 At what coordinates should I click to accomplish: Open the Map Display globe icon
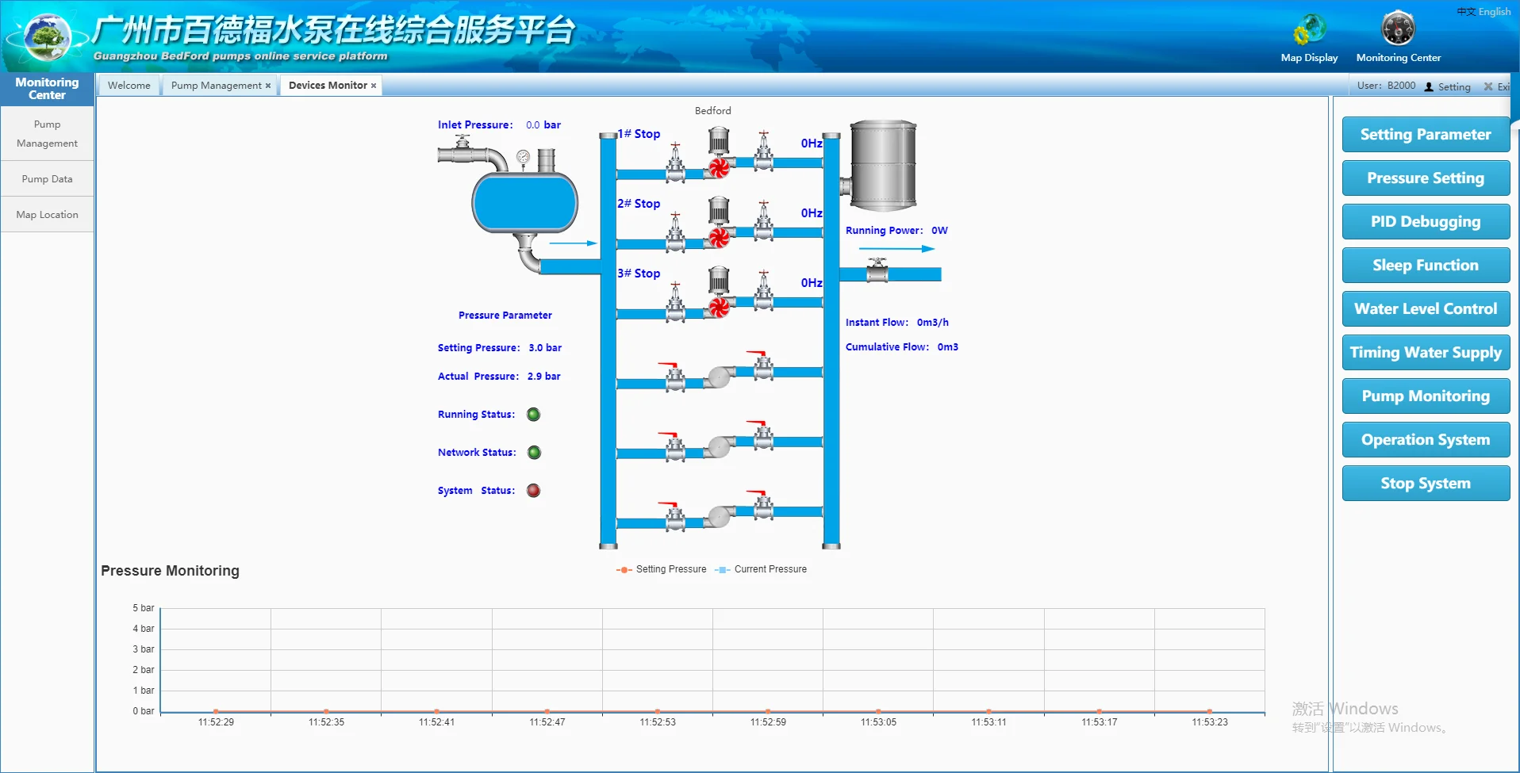pyautogui.click(x=1309, y=31)
